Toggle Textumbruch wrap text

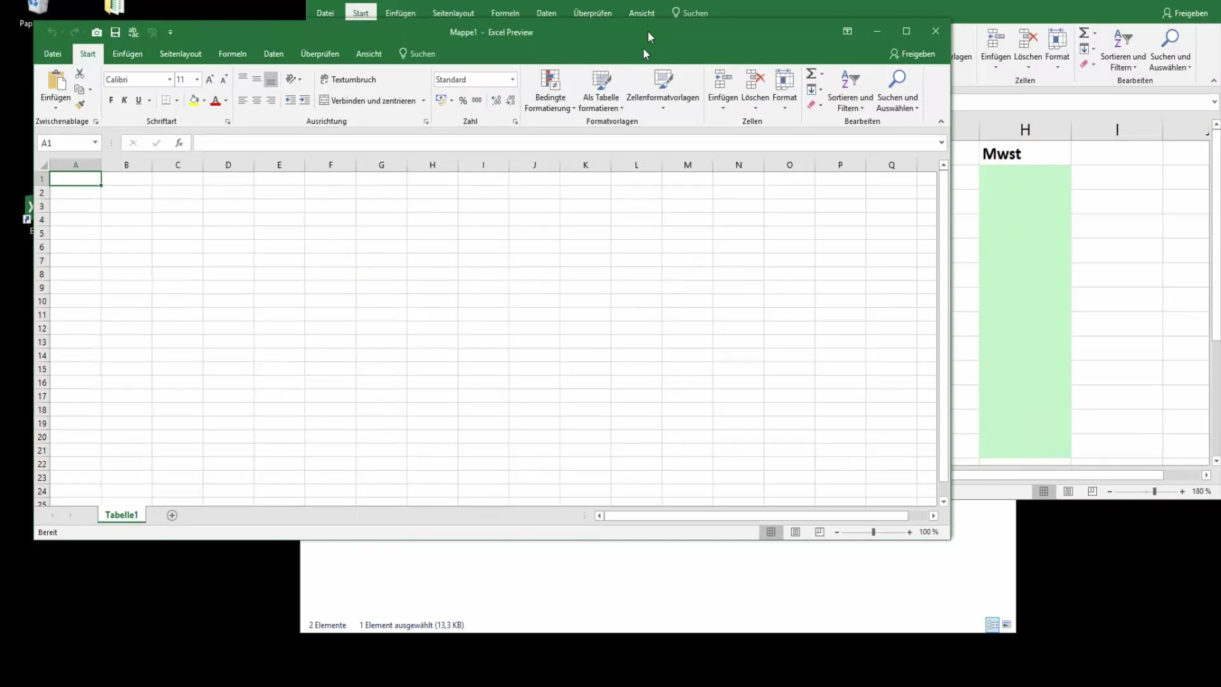pos(348,80)
